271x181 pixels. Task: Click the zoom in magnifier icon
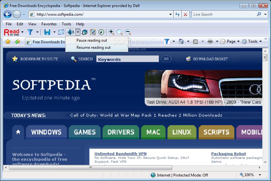click(x=111, y=32)
